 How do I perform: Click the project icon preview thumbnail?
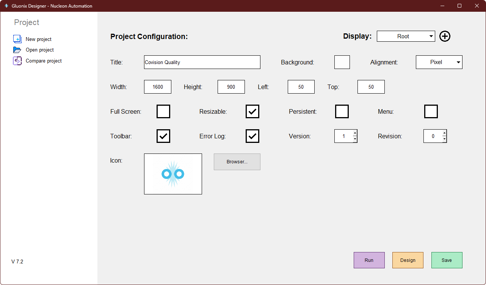click(x=173, y=174)
